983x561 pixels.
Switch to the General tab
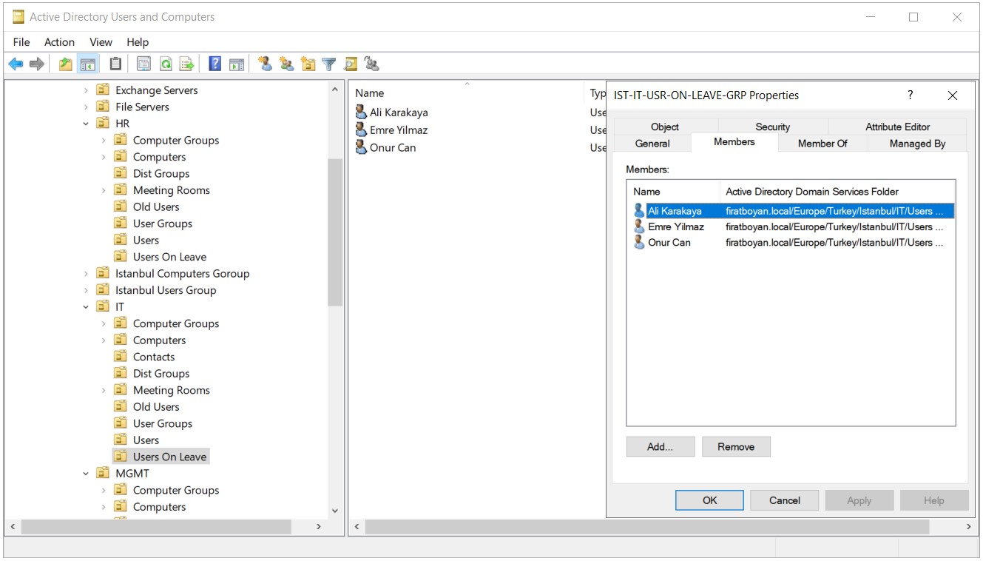pyautogui.click(x=652, y=144)
